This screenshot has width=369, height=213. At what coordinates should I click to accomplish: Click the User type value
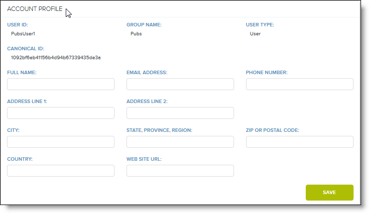click(255, 34)
